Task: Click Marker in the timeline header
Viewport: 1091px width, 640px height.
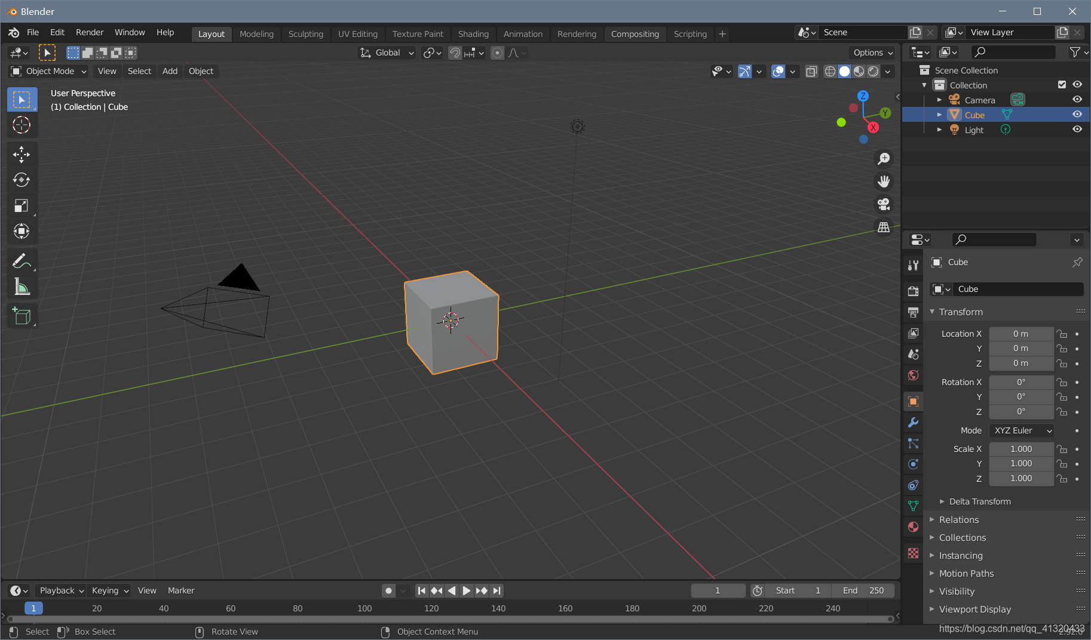Action: [x=181, y=590]
